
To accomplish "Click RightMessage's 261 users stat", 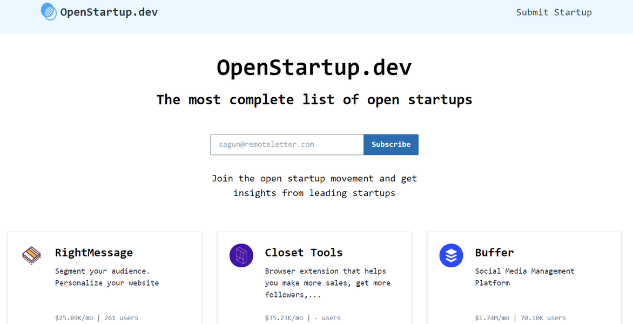I will (x=121, y=318).
